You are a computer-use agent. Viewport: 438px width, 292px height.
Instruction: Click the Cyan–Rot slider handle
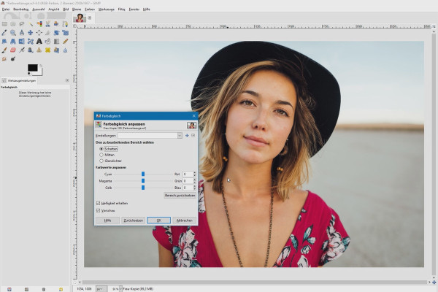[143, 174]
